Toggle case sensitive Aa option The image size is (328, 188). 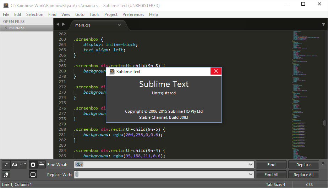coord(15,165)
